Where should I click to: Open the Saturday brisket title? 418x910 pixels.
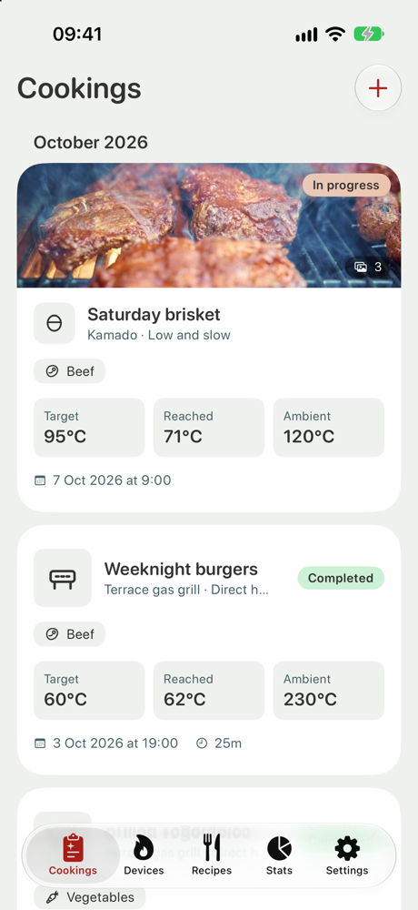coord(154,315)
